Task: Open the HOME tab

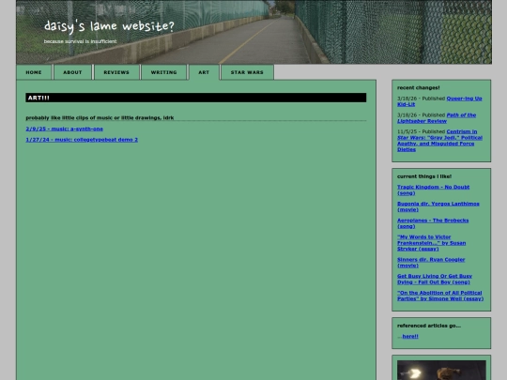Action: click(x=34, y=72)
